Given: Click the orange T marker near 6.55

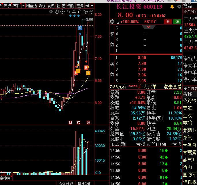Looking at the screenshot, I should click(88, 73).
